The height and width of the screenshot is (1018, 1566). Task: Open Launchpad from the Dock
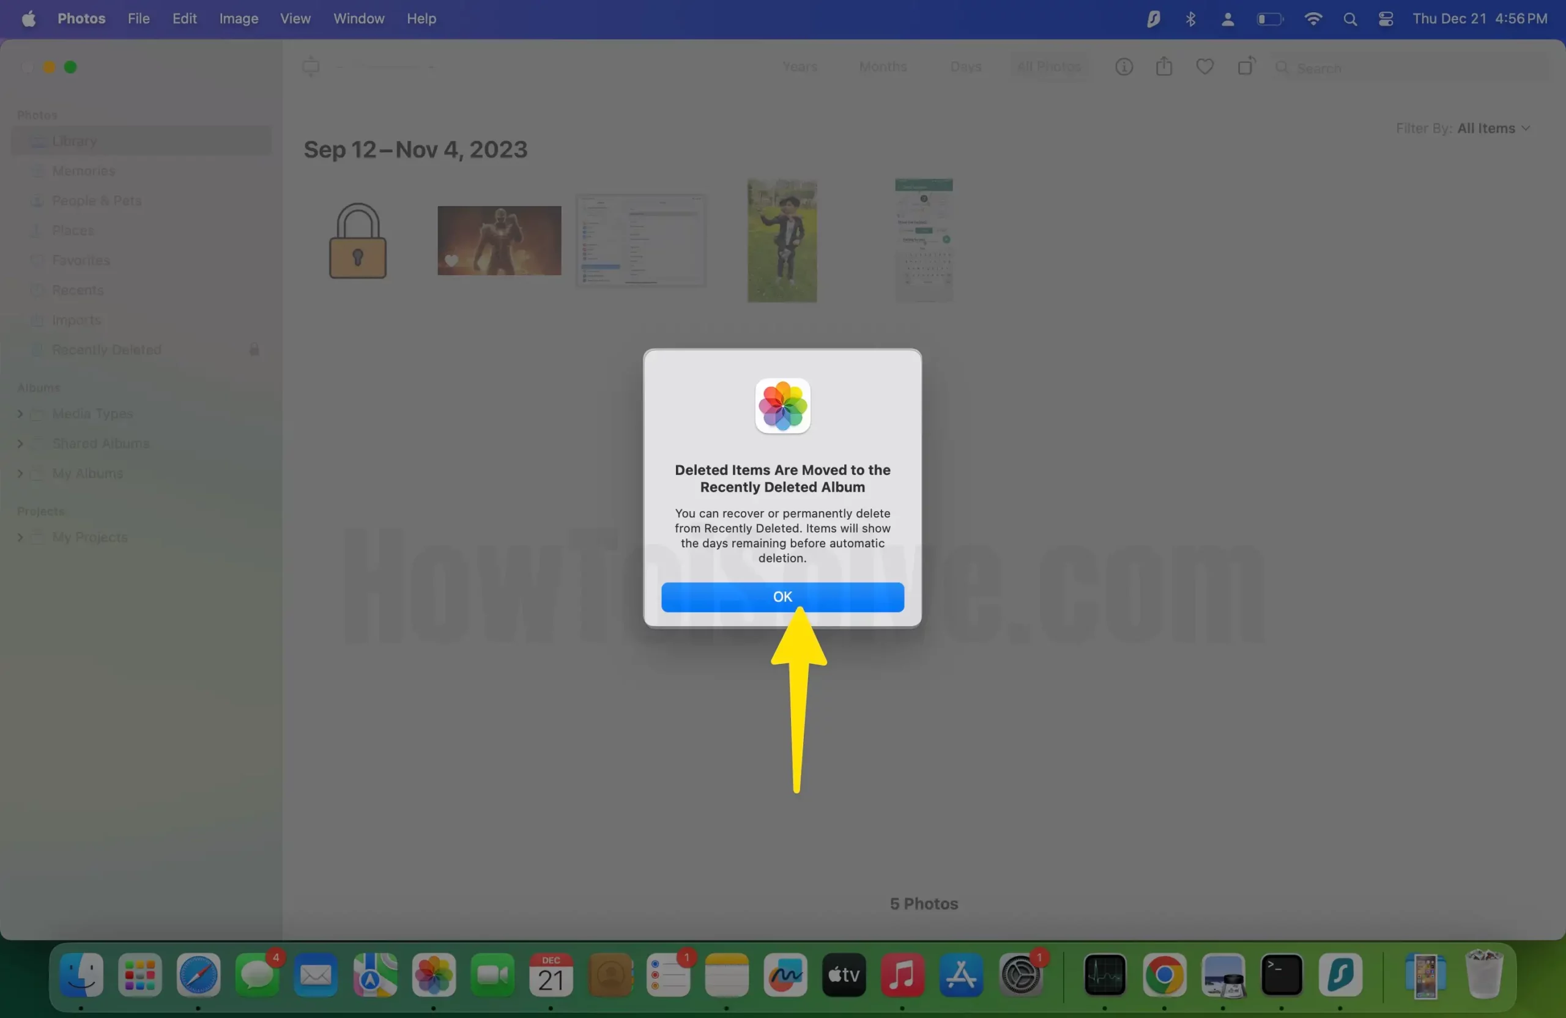(x=140, y=975)
